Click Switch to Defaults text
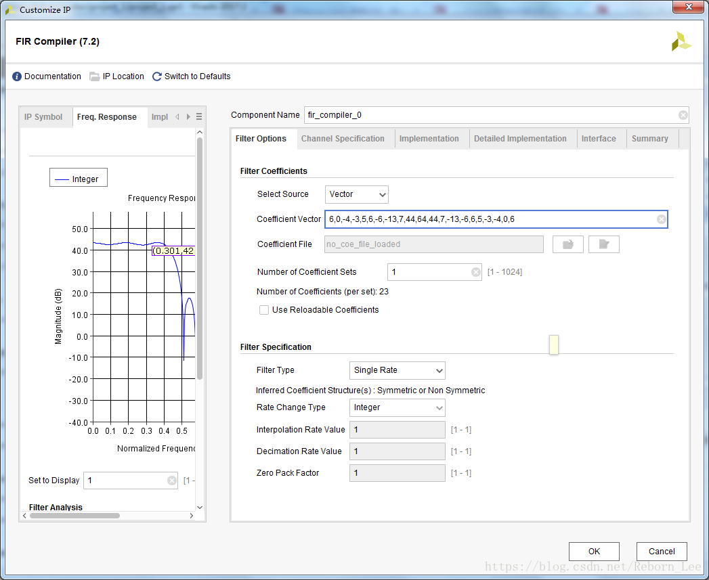Screen dimensions: 709x580 tap(198, 76)
